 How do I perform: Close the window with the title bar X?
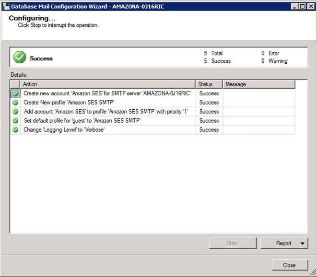(311, 6)
